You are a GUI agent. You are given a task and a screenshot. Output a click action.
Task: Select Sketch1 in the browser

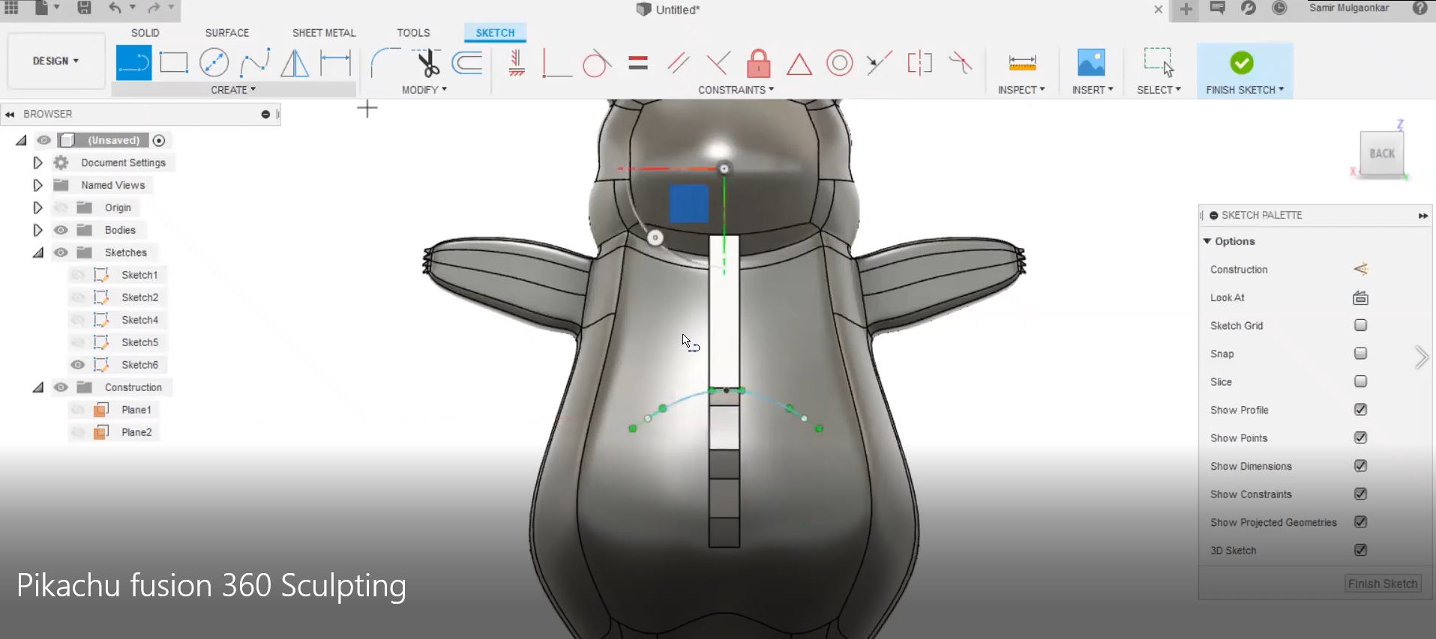(139, 275)
